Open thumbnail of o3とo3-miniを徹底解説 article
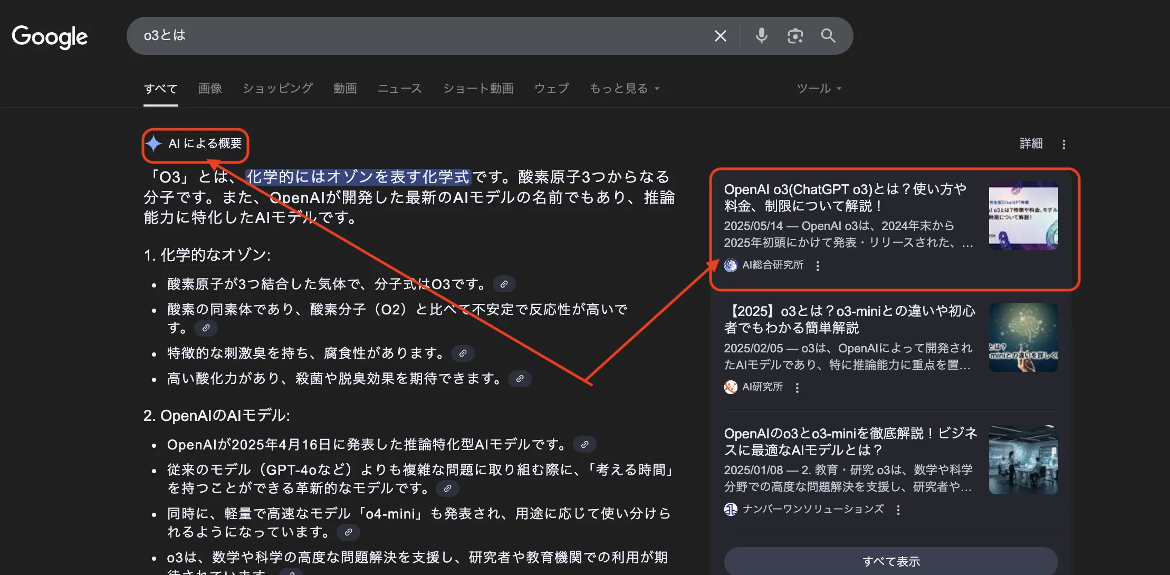The image size is (1170, 575). (x=1023, y=459)
